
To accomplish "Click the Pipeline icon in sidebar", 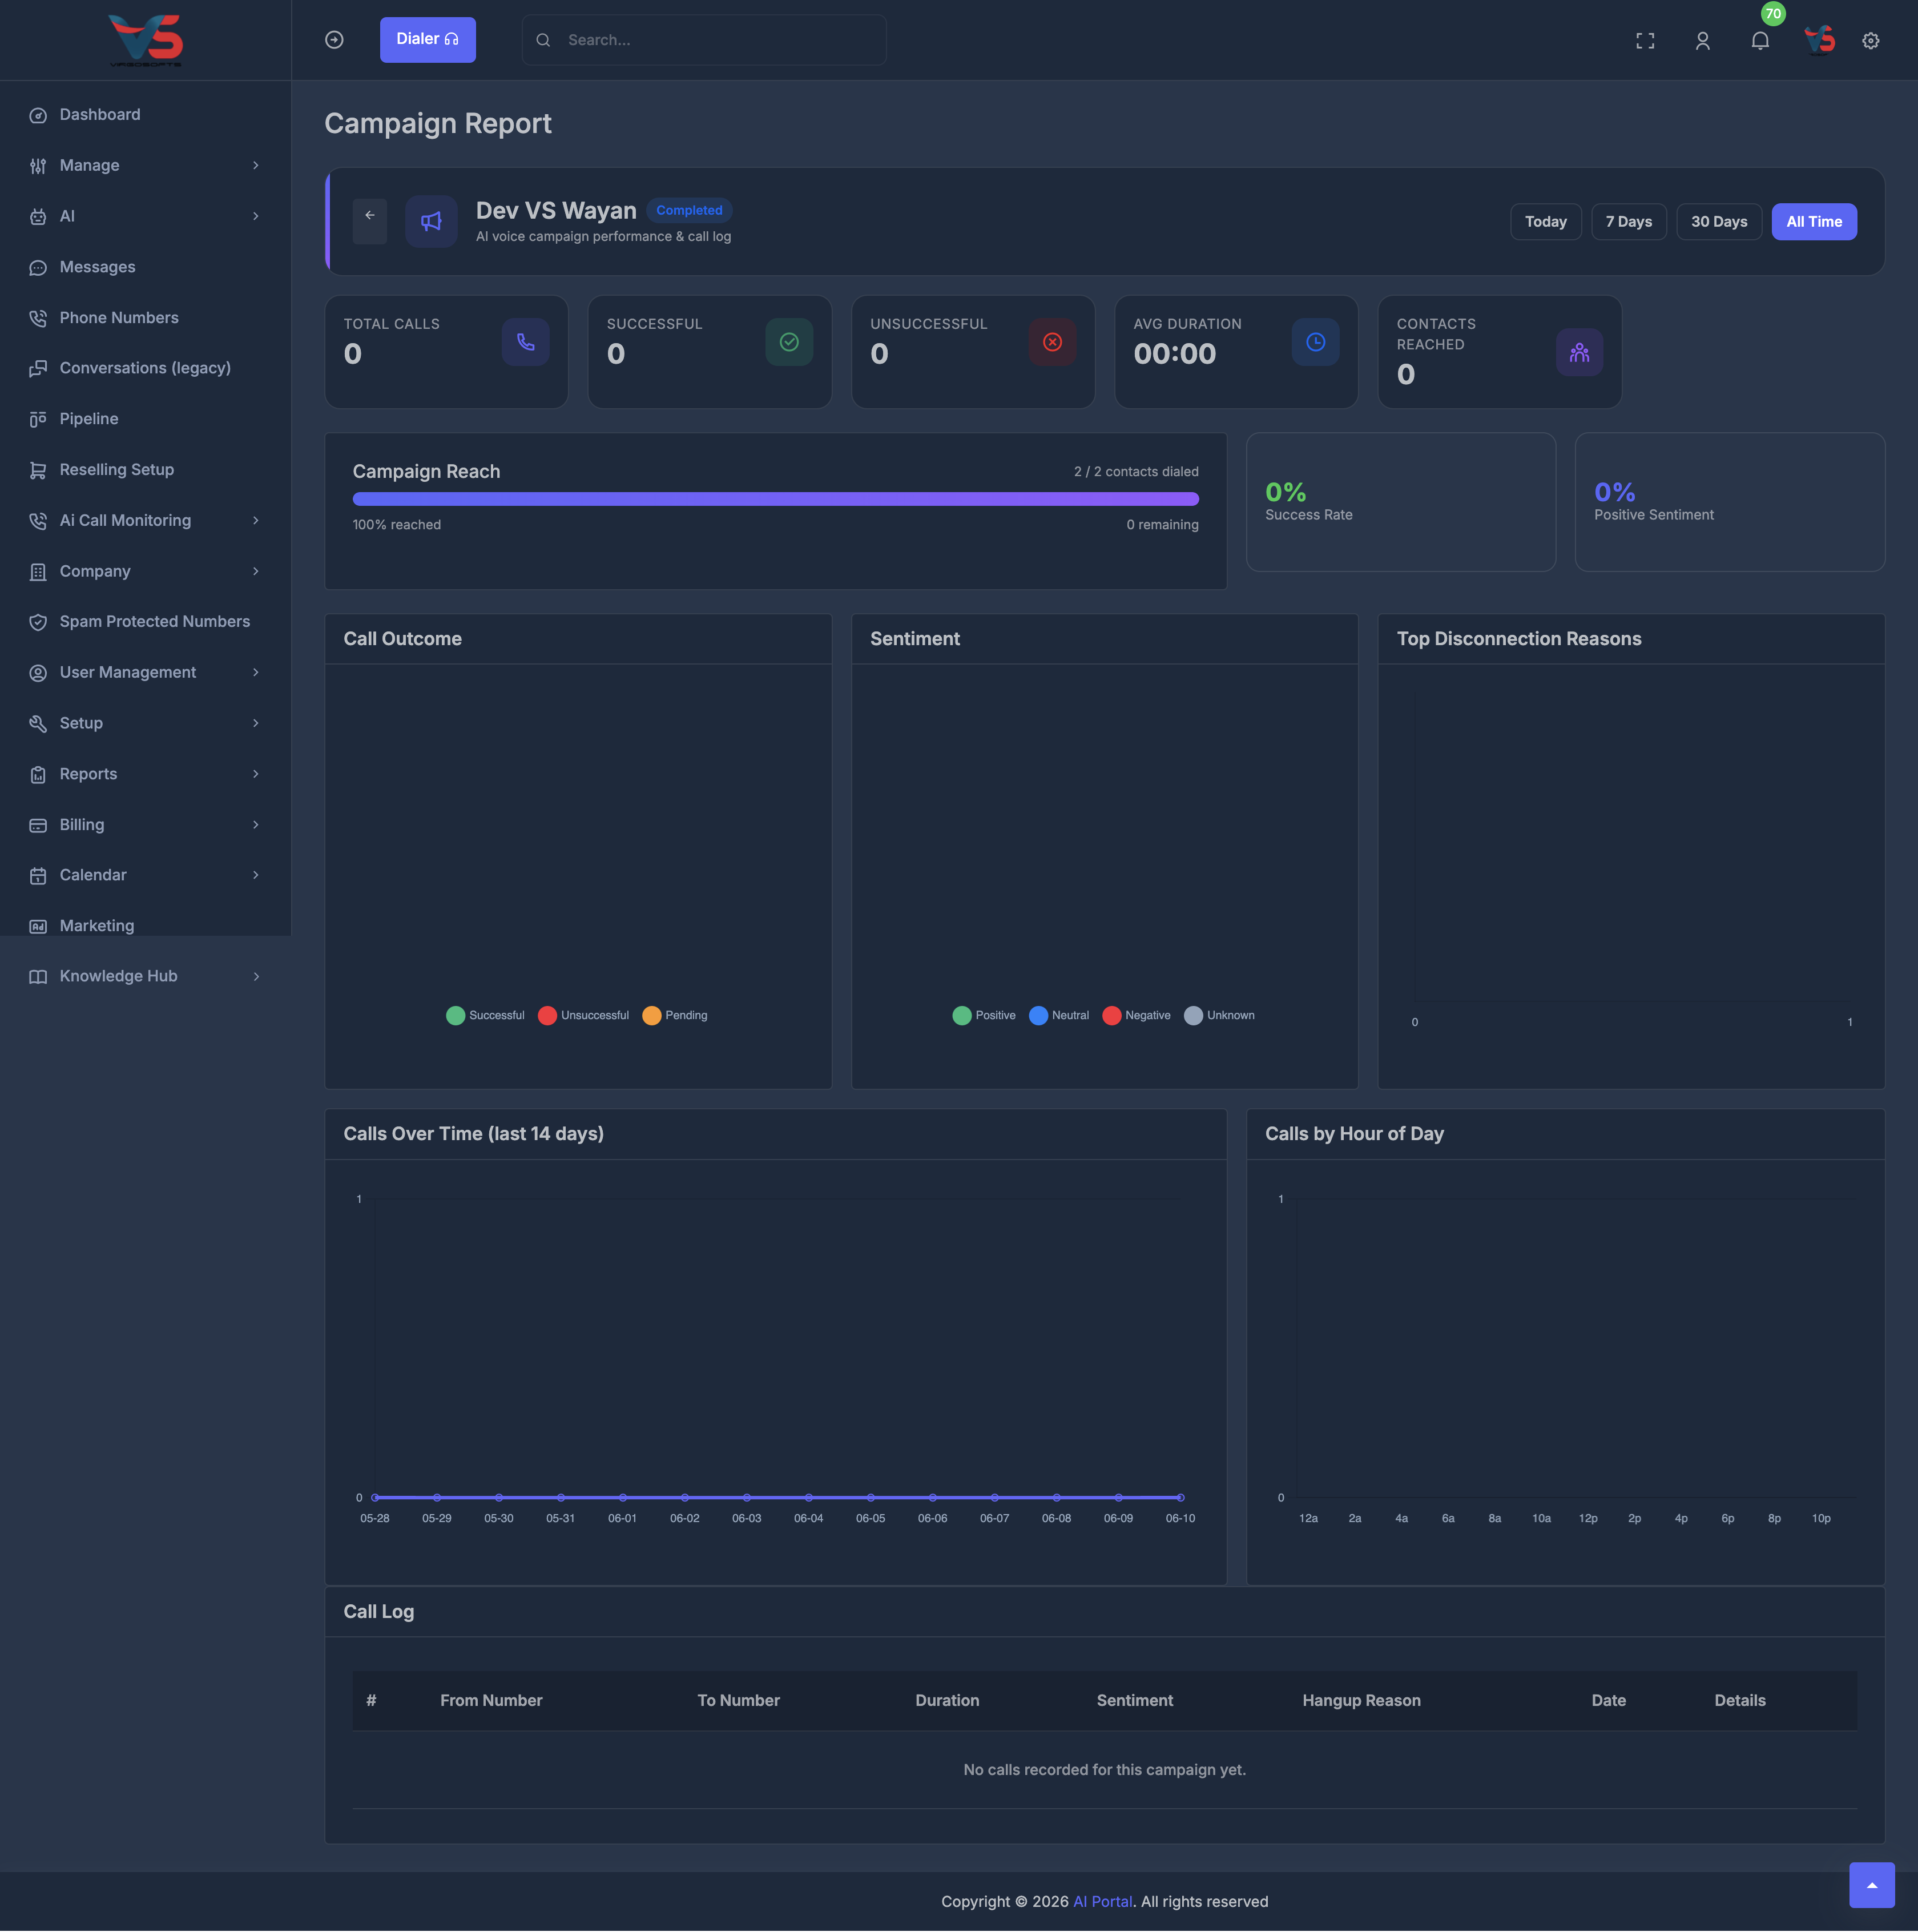I will coord(38,419).
